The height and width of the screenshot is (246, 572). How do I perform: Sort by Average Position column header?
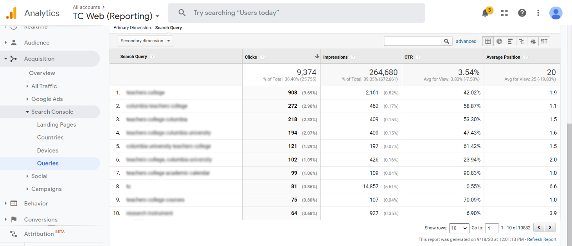coord(503,57)
